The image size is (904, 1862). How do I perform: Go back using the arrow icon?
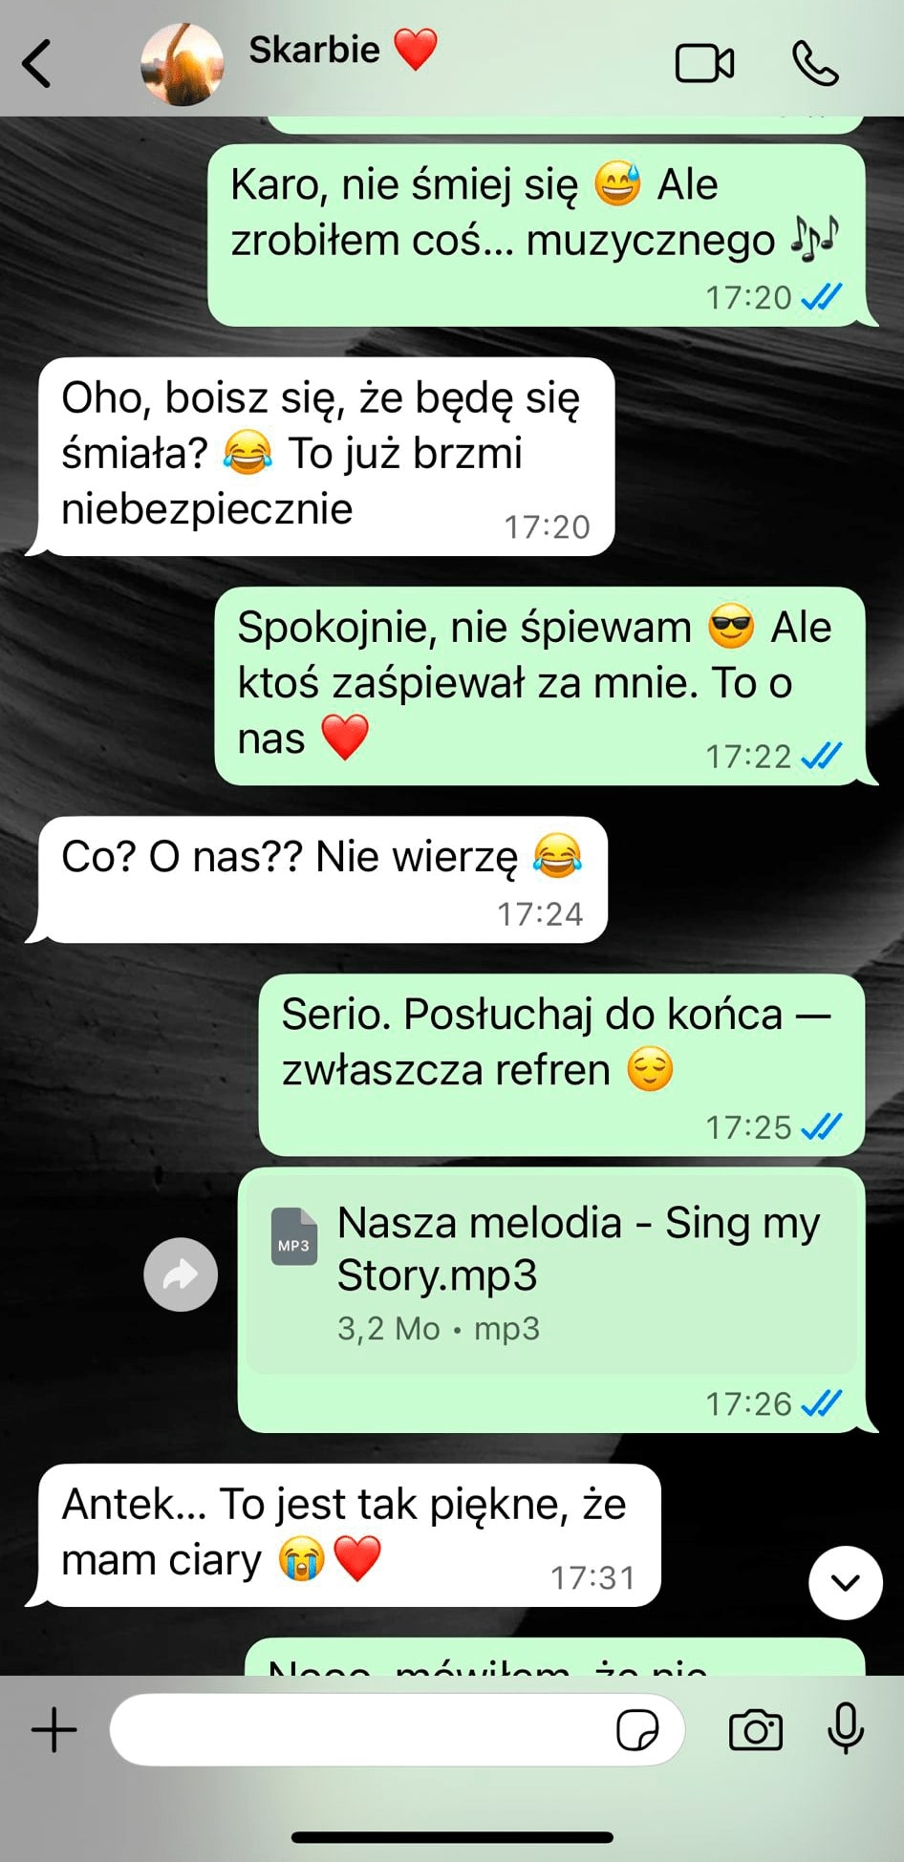(36, 64)
